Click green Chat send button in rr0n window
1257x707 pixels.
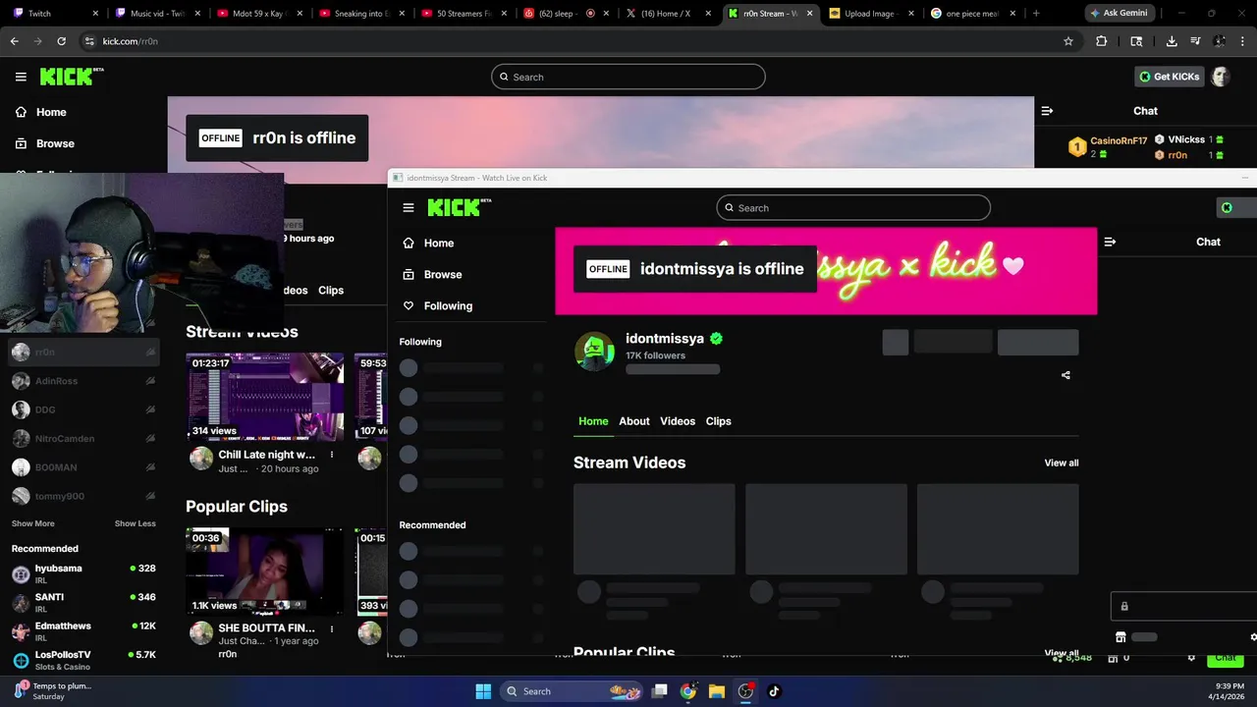click(x=1225, y=658)
